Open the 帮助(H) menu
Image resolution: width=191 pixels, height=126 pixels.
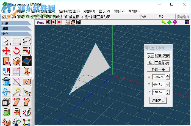point(134,11)
